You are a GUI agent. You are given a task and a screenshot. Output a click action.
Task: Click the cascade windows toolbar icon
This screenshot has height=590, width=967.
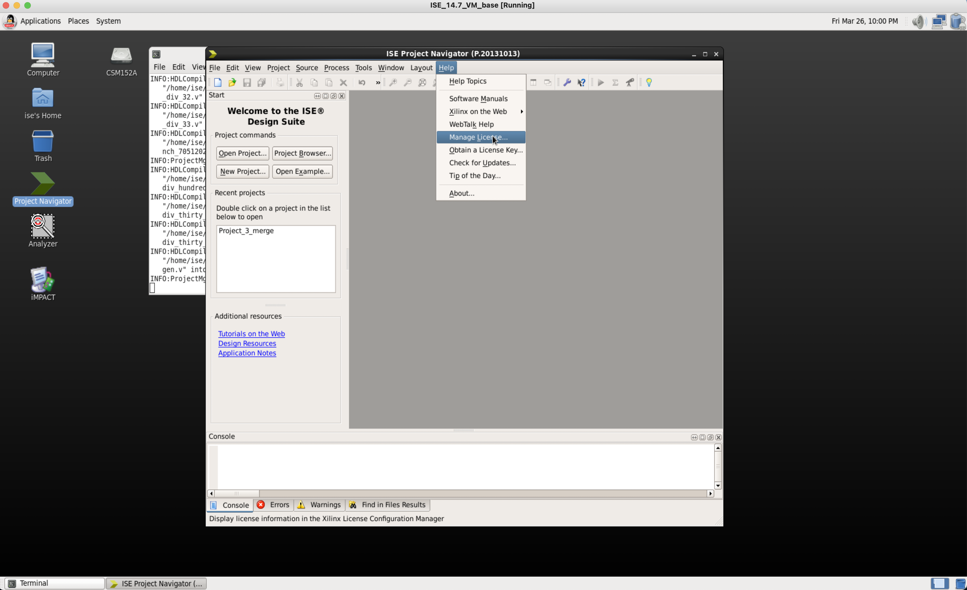tap(548, 82)
